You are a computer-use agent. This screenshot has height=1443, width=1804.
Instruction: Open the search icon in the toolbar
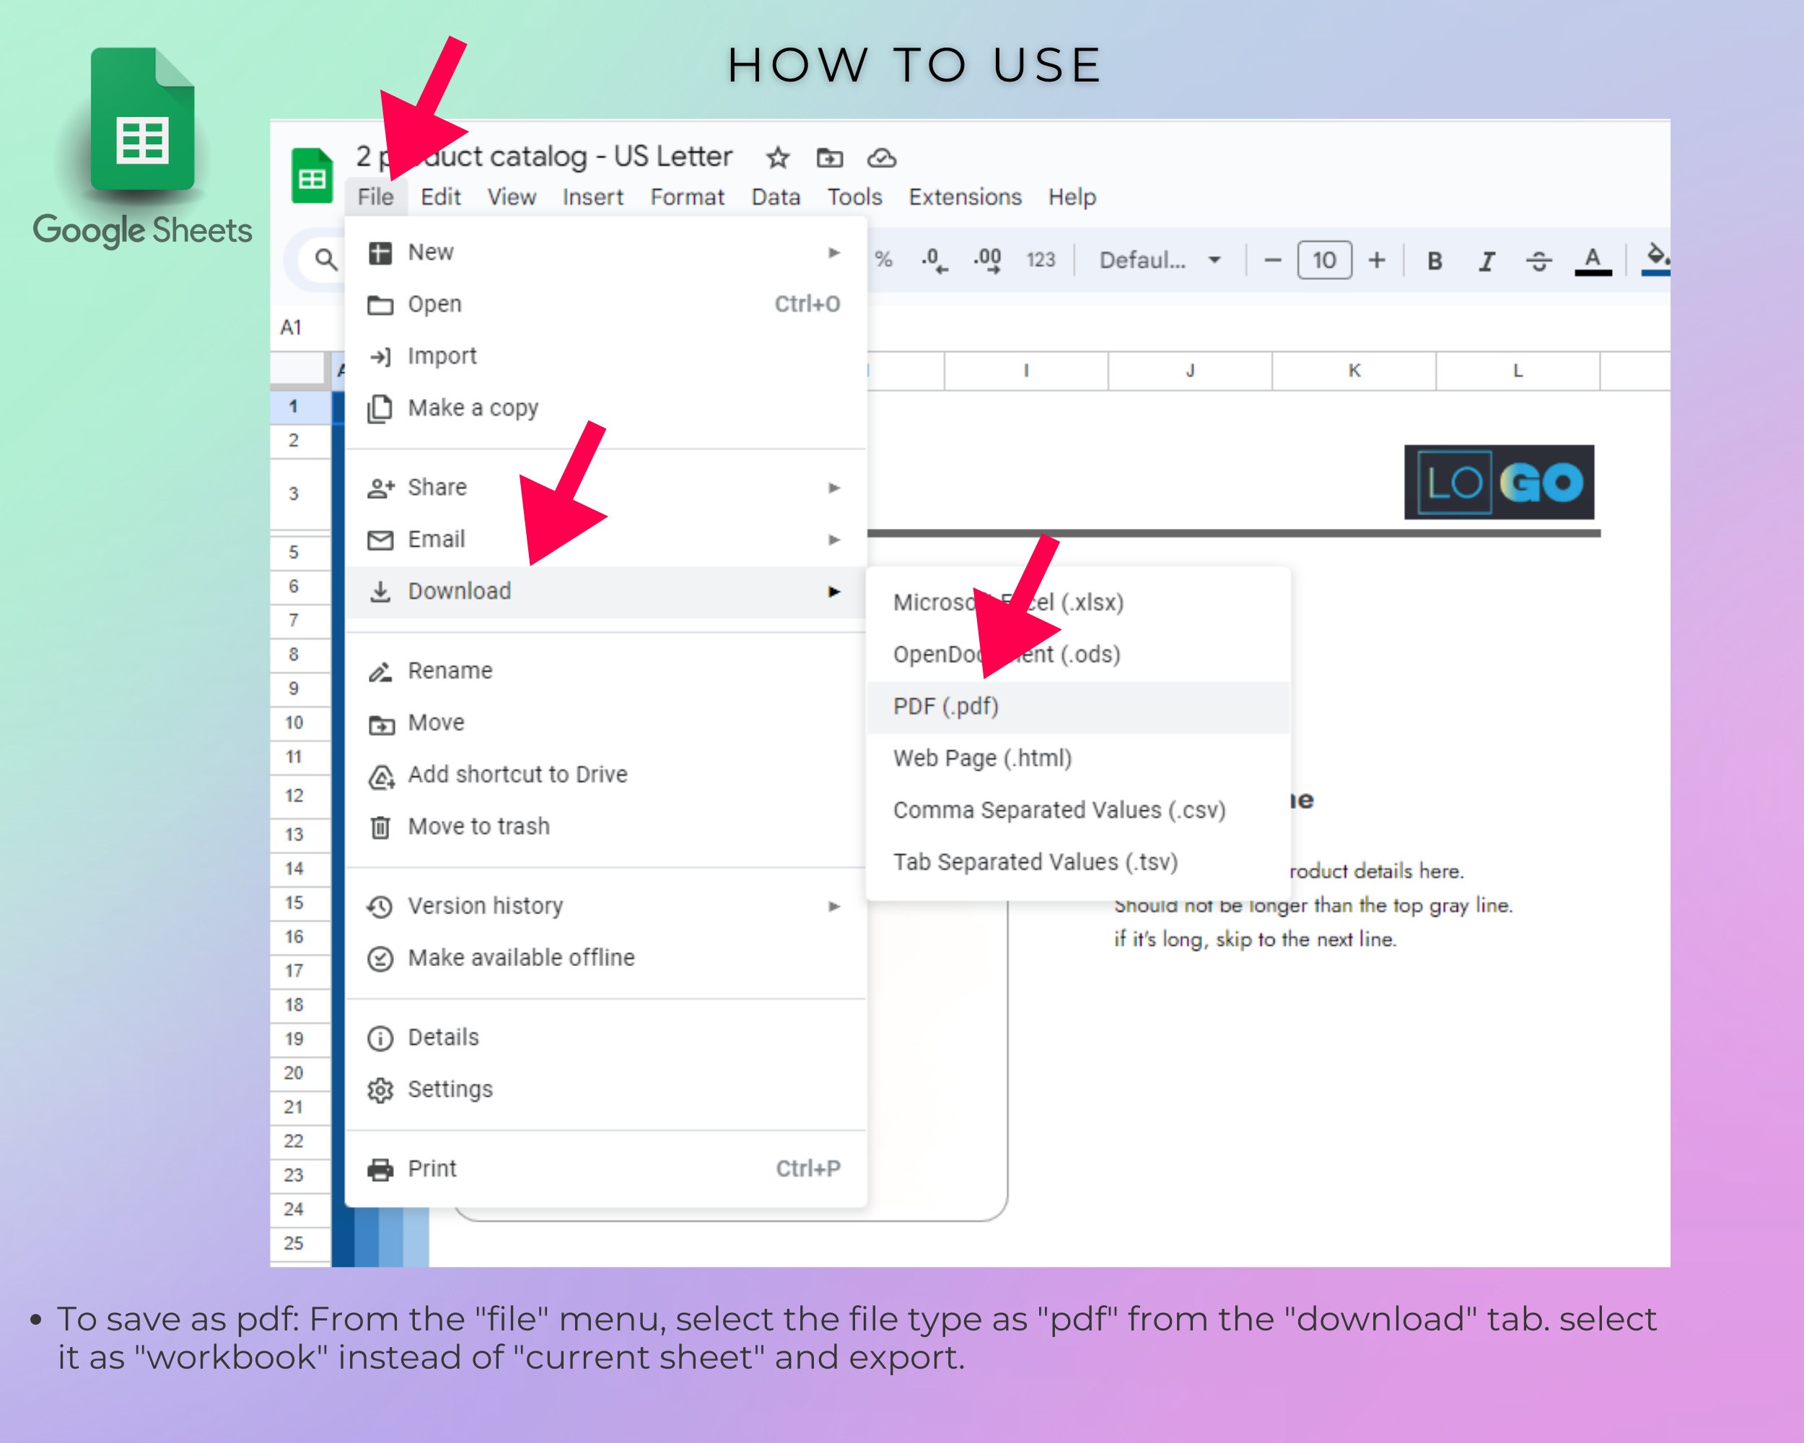323,260
